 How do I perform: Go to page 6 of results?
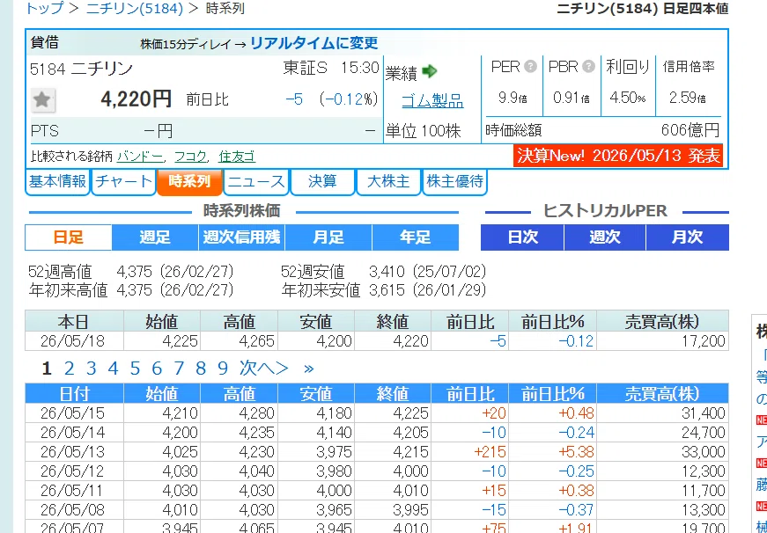point(157,369)
